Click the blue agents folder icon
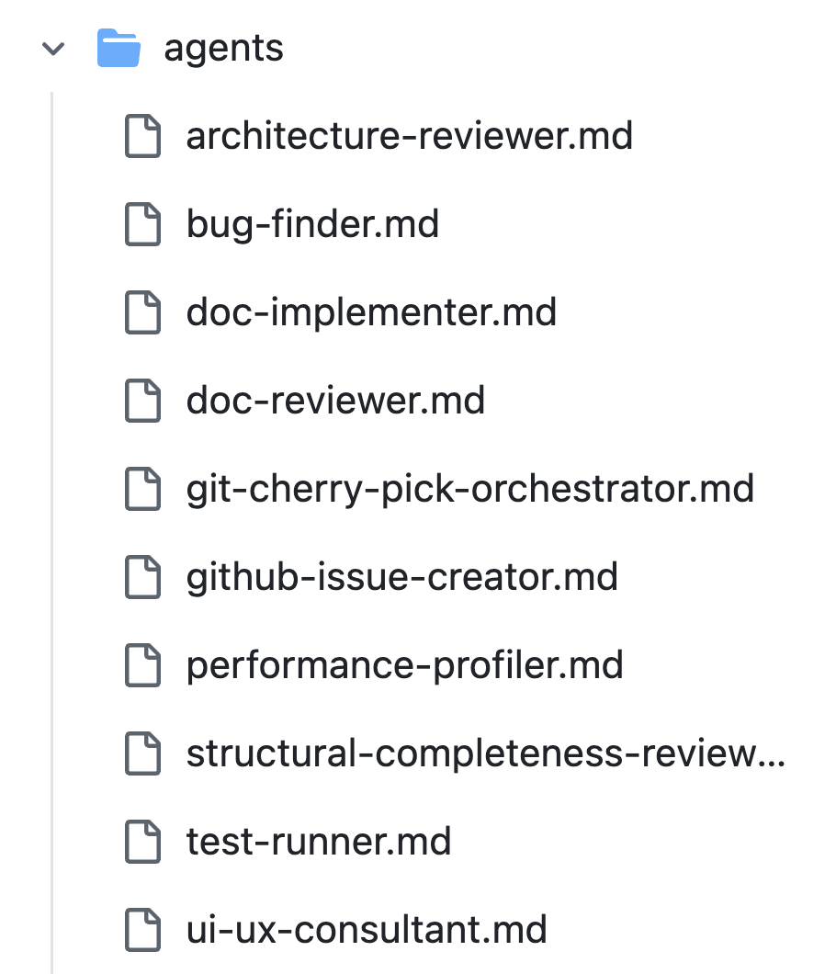Viewport: 836px width, 974px height. [119, 49]
